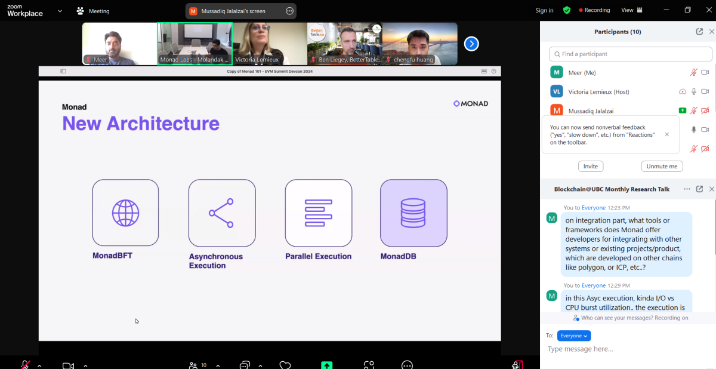Click the Find a participant search field
Viewport: 716px width, 369px height.
pyautogui.click(x=630, y=54)
